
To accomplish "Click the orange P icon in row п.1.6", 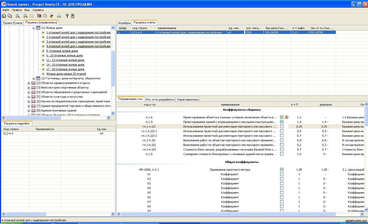I will click(286, 117).
